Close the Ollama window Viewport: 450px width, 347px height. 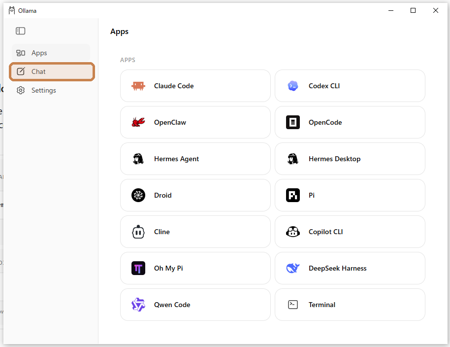click(x=436, y=11)
